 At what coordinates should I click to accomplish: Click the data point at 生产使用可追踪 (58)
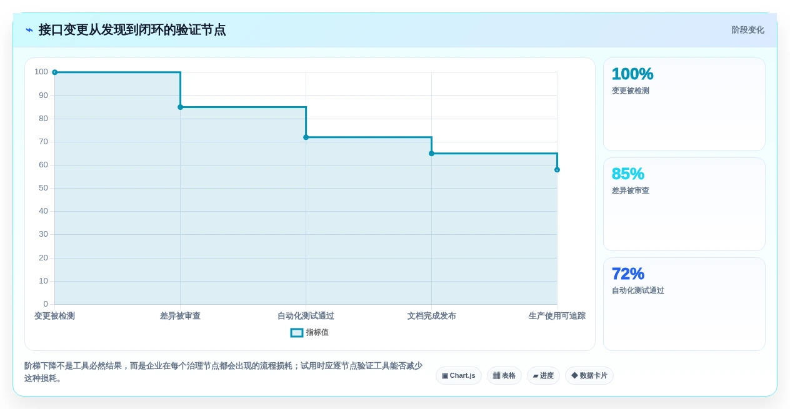tap(557, 170)
